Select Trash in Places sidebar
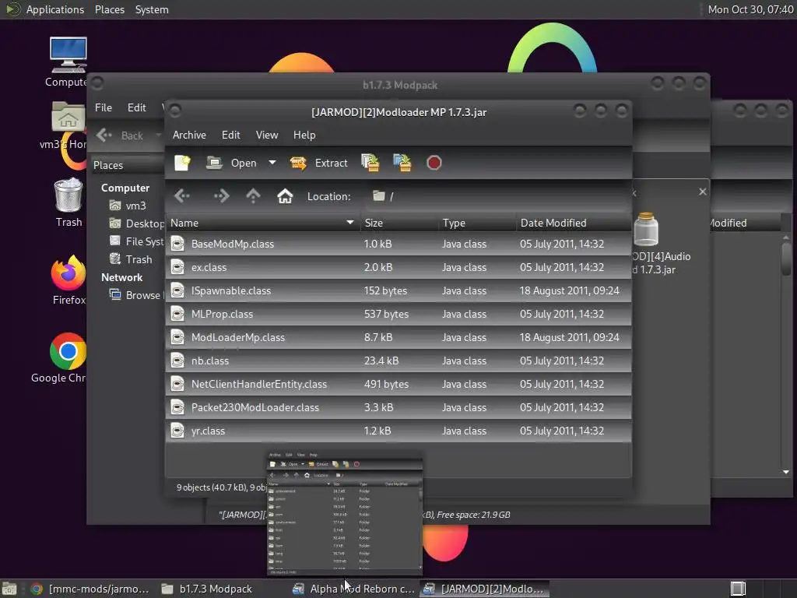797x598 pixels. 131,259
